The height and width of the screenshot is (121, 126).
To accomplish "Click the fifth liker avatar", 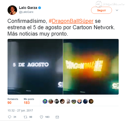I will click(68, 101).
